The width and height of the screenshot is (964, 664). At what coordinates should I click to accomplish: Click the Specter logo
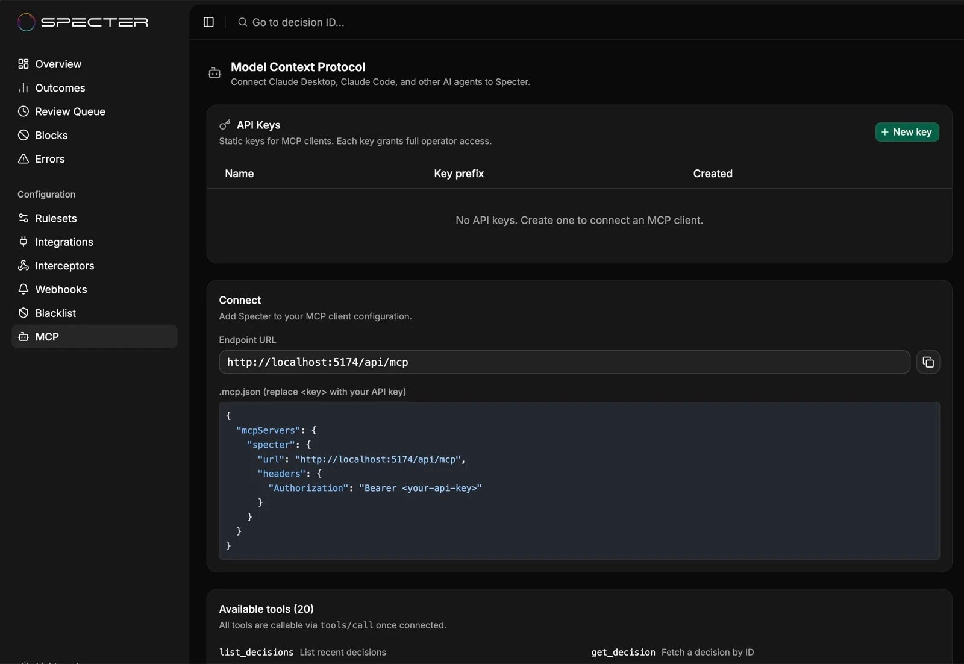[83, 22]
